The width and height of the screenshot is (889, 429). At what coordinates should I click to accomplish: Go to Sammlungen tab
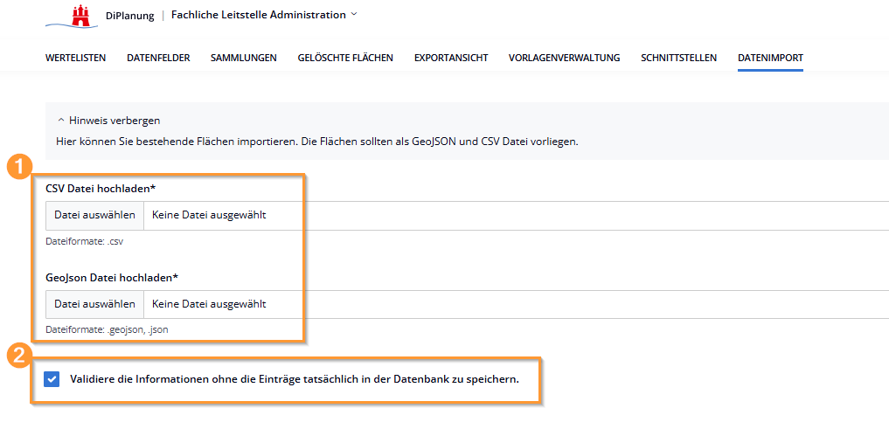point(243,58)
